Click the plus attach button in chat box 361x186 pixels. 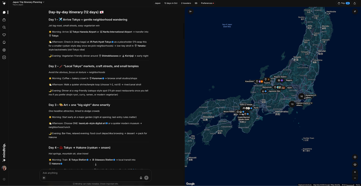click(x=44, y=178)
